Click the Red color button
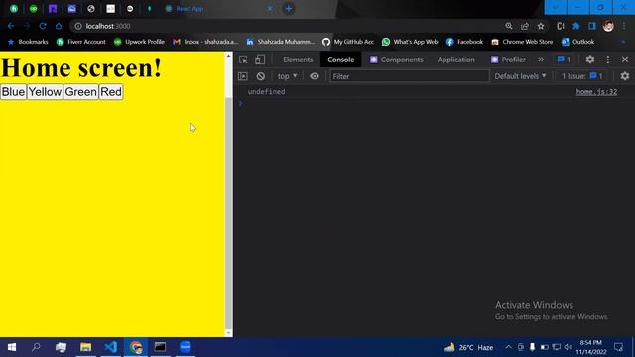This screenshot has width=635, height=357. point(111,92)
